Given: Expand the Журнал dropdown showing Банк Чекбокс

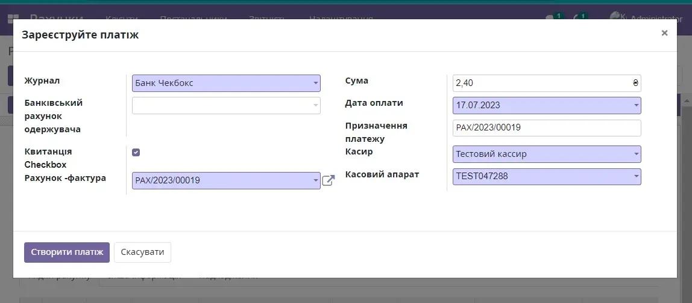Looking at the screenshot, I should click(226, 83).
